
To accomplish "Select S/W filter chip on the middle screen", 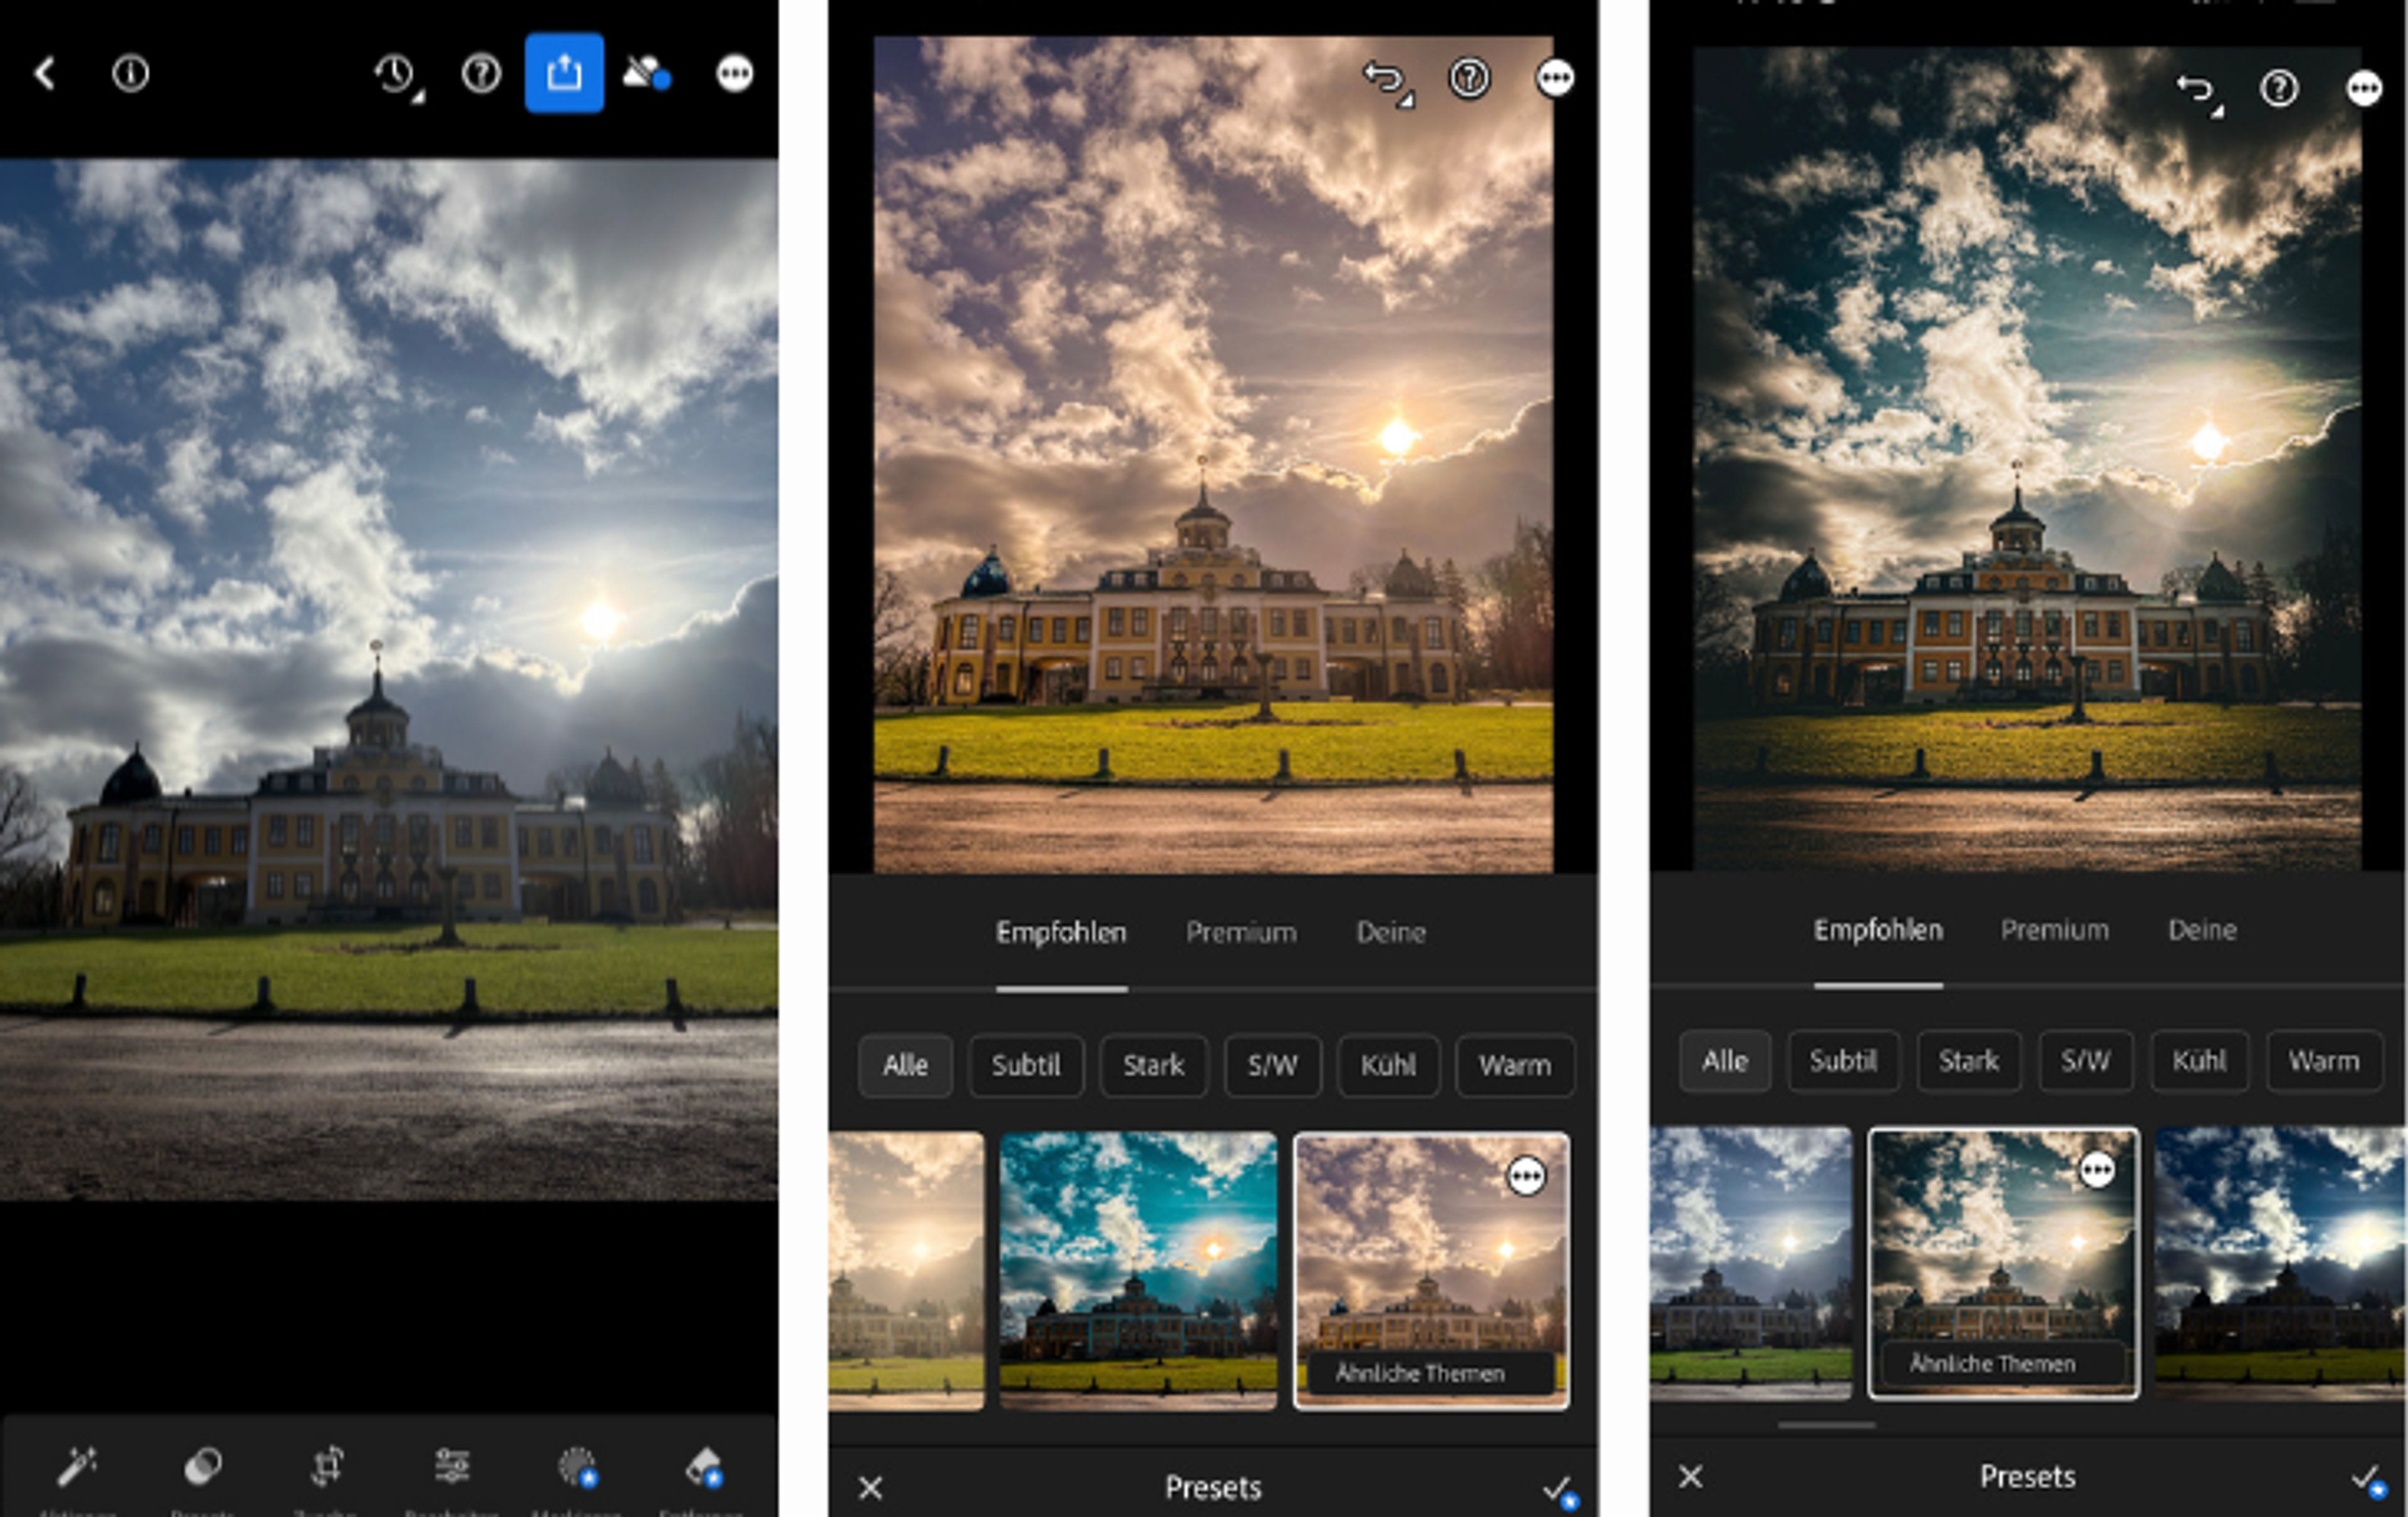I will (1272, 1065).
